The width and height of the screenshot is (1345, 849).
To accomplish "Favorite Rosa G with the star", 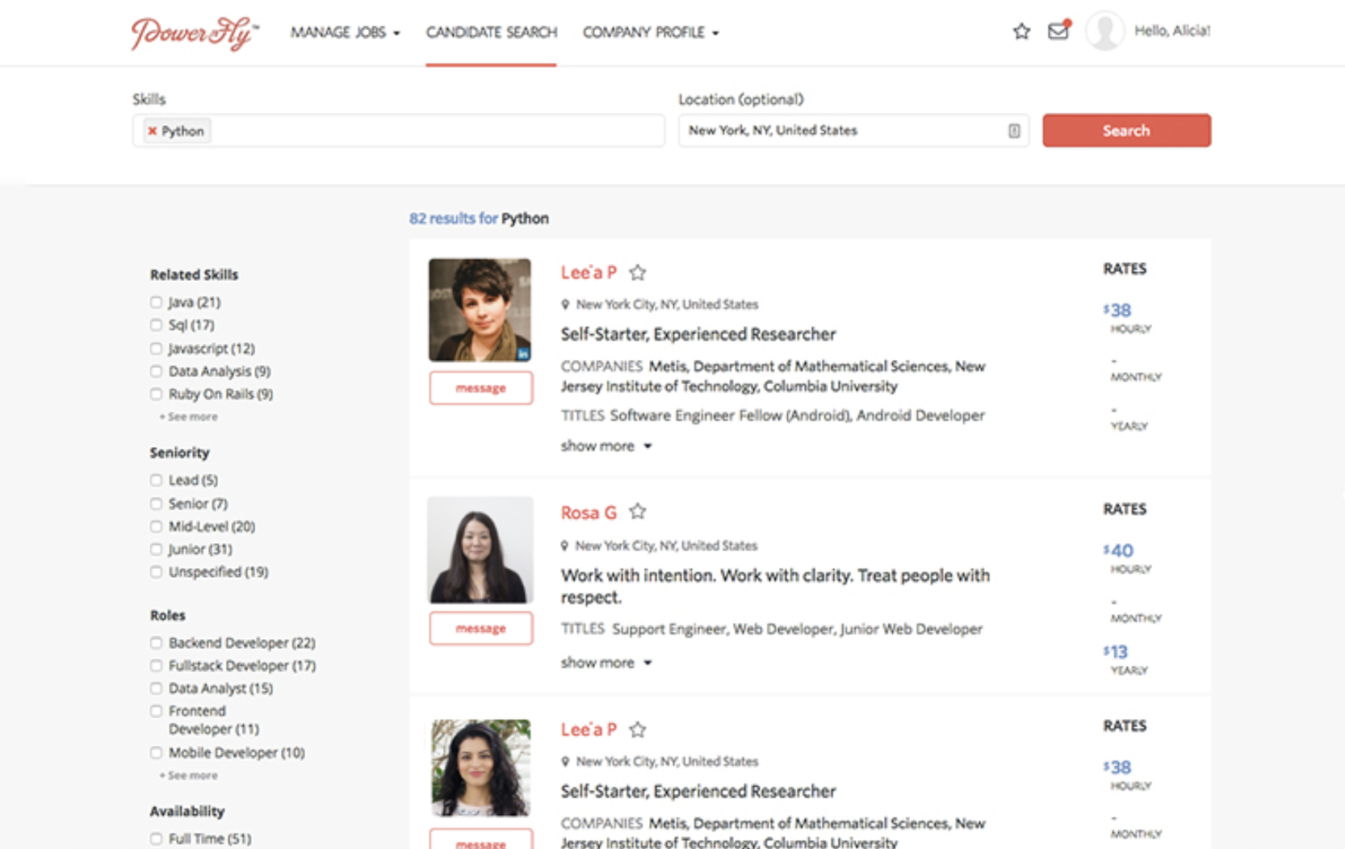I will (638, 512).
